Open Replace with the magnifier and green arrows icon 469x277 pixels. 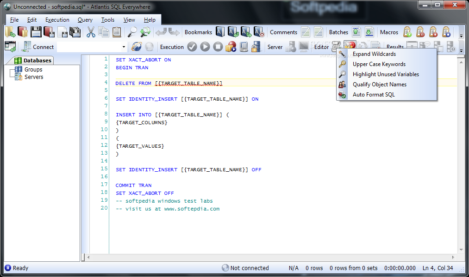[145, 32]
